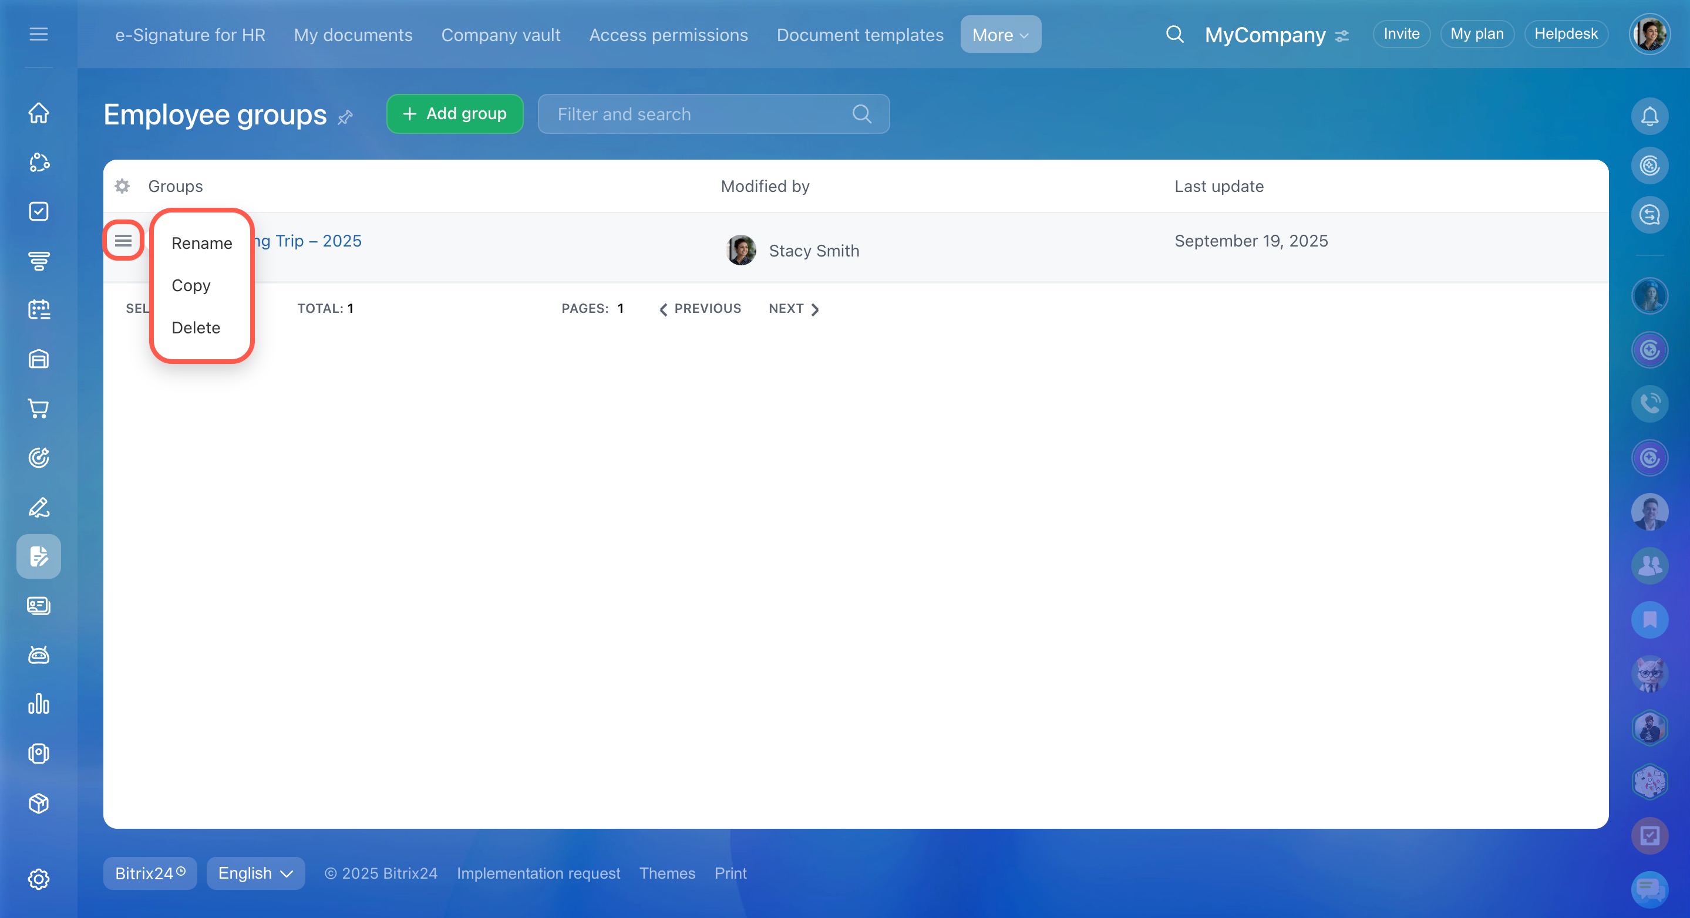
Task: Click the Helpdesk button
Action: coord(1566,34)
